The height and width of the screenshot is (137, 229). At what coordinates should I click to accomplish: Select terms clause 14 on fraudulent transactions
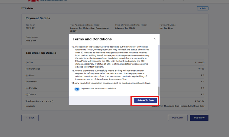(x=112, y=83)
